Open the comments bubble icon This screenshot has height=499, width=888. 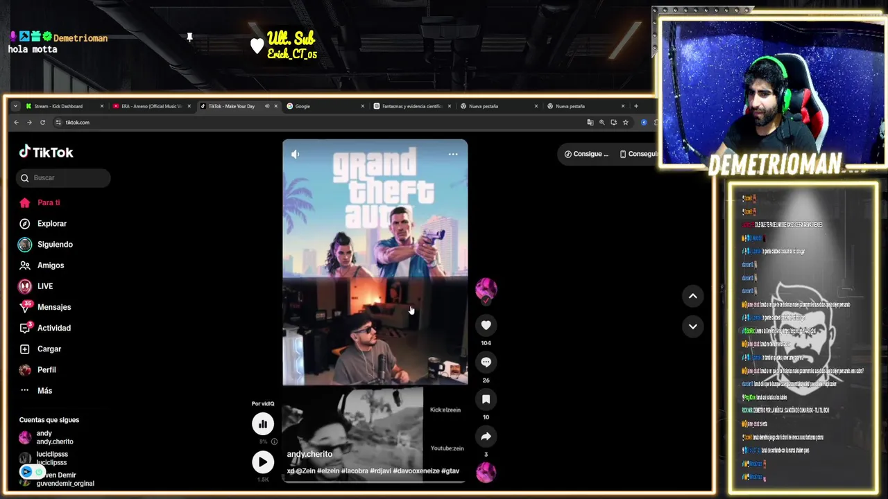tap(486, 362)
